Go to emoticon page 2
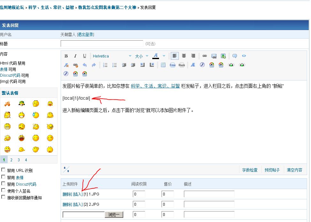 (x=11, y=160)
